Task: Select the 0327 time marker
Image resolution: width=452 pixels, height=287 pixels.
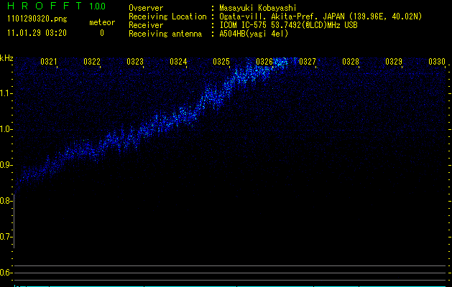Action: click(308, 62)
